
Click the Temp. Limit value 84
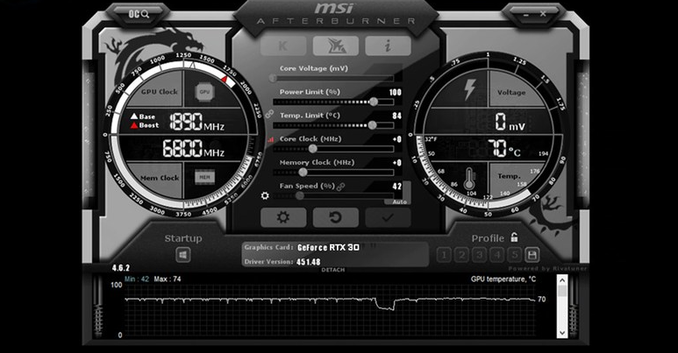(397, 116)
